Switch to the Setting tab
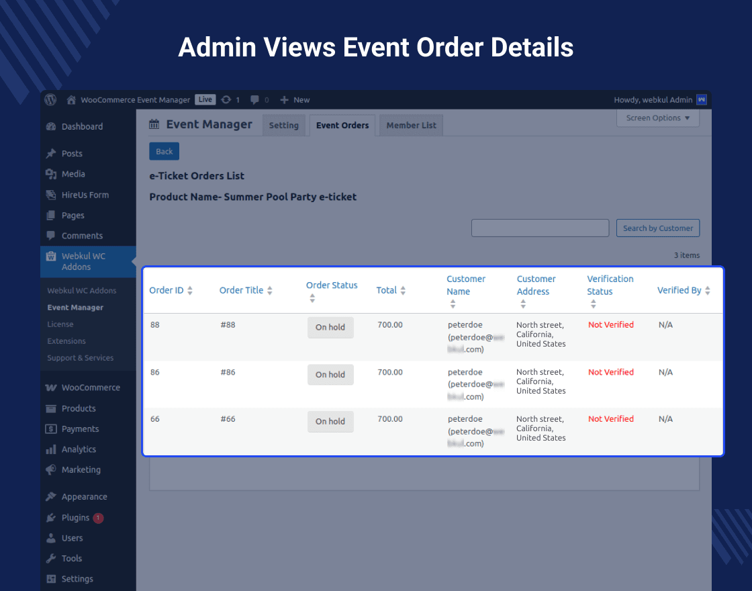Viewport: 752px width, 591px height. (283, 125)
